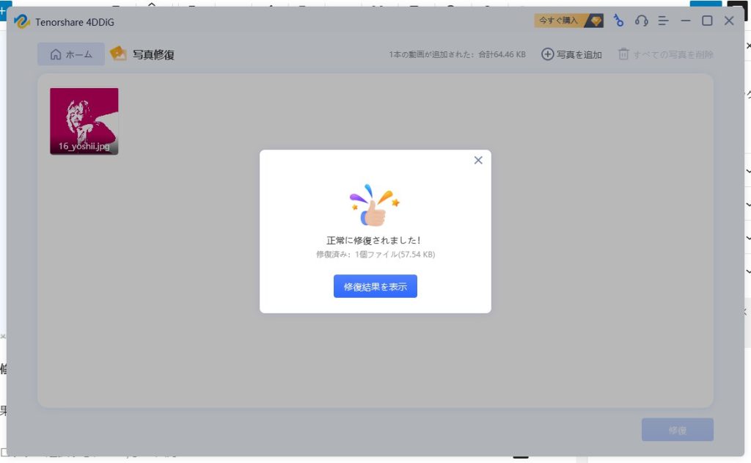Click the key-shaped register icon
This screenshot has height=463, width=751.
click(x=618, y=21)
